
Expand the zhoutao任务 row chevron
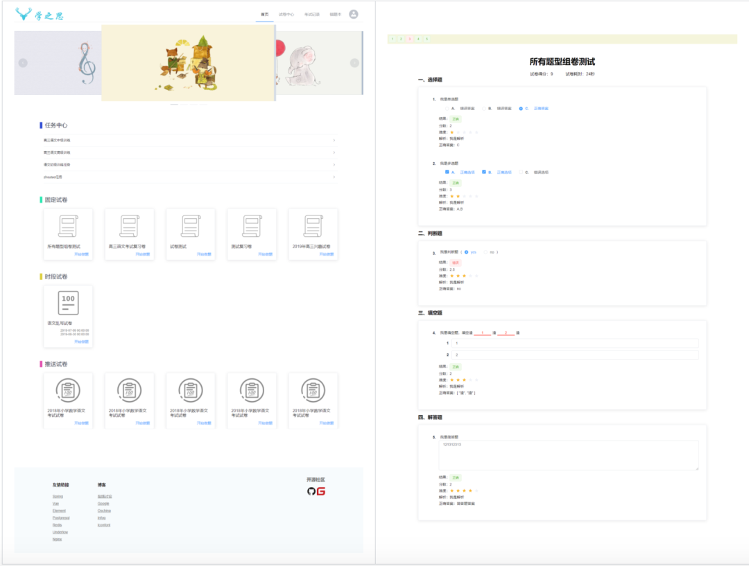point(334,177)
